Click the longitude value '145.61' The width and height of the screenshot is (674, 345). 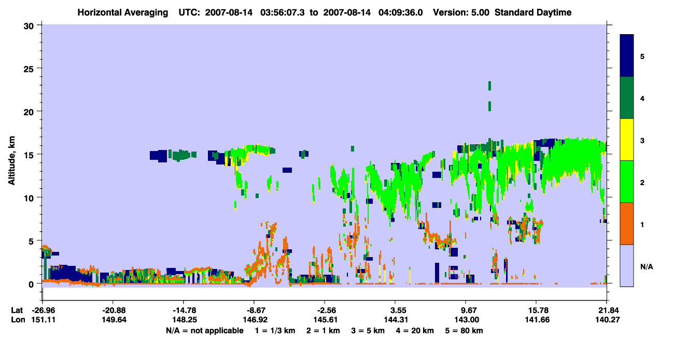click(x=325, y=320)
